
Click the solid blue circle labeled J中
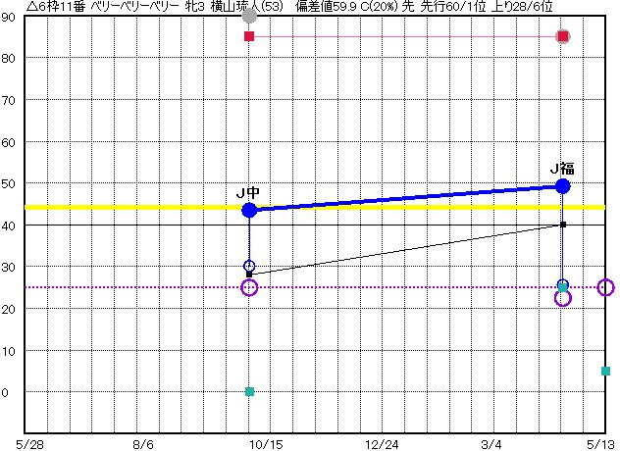tap(249, 210)
